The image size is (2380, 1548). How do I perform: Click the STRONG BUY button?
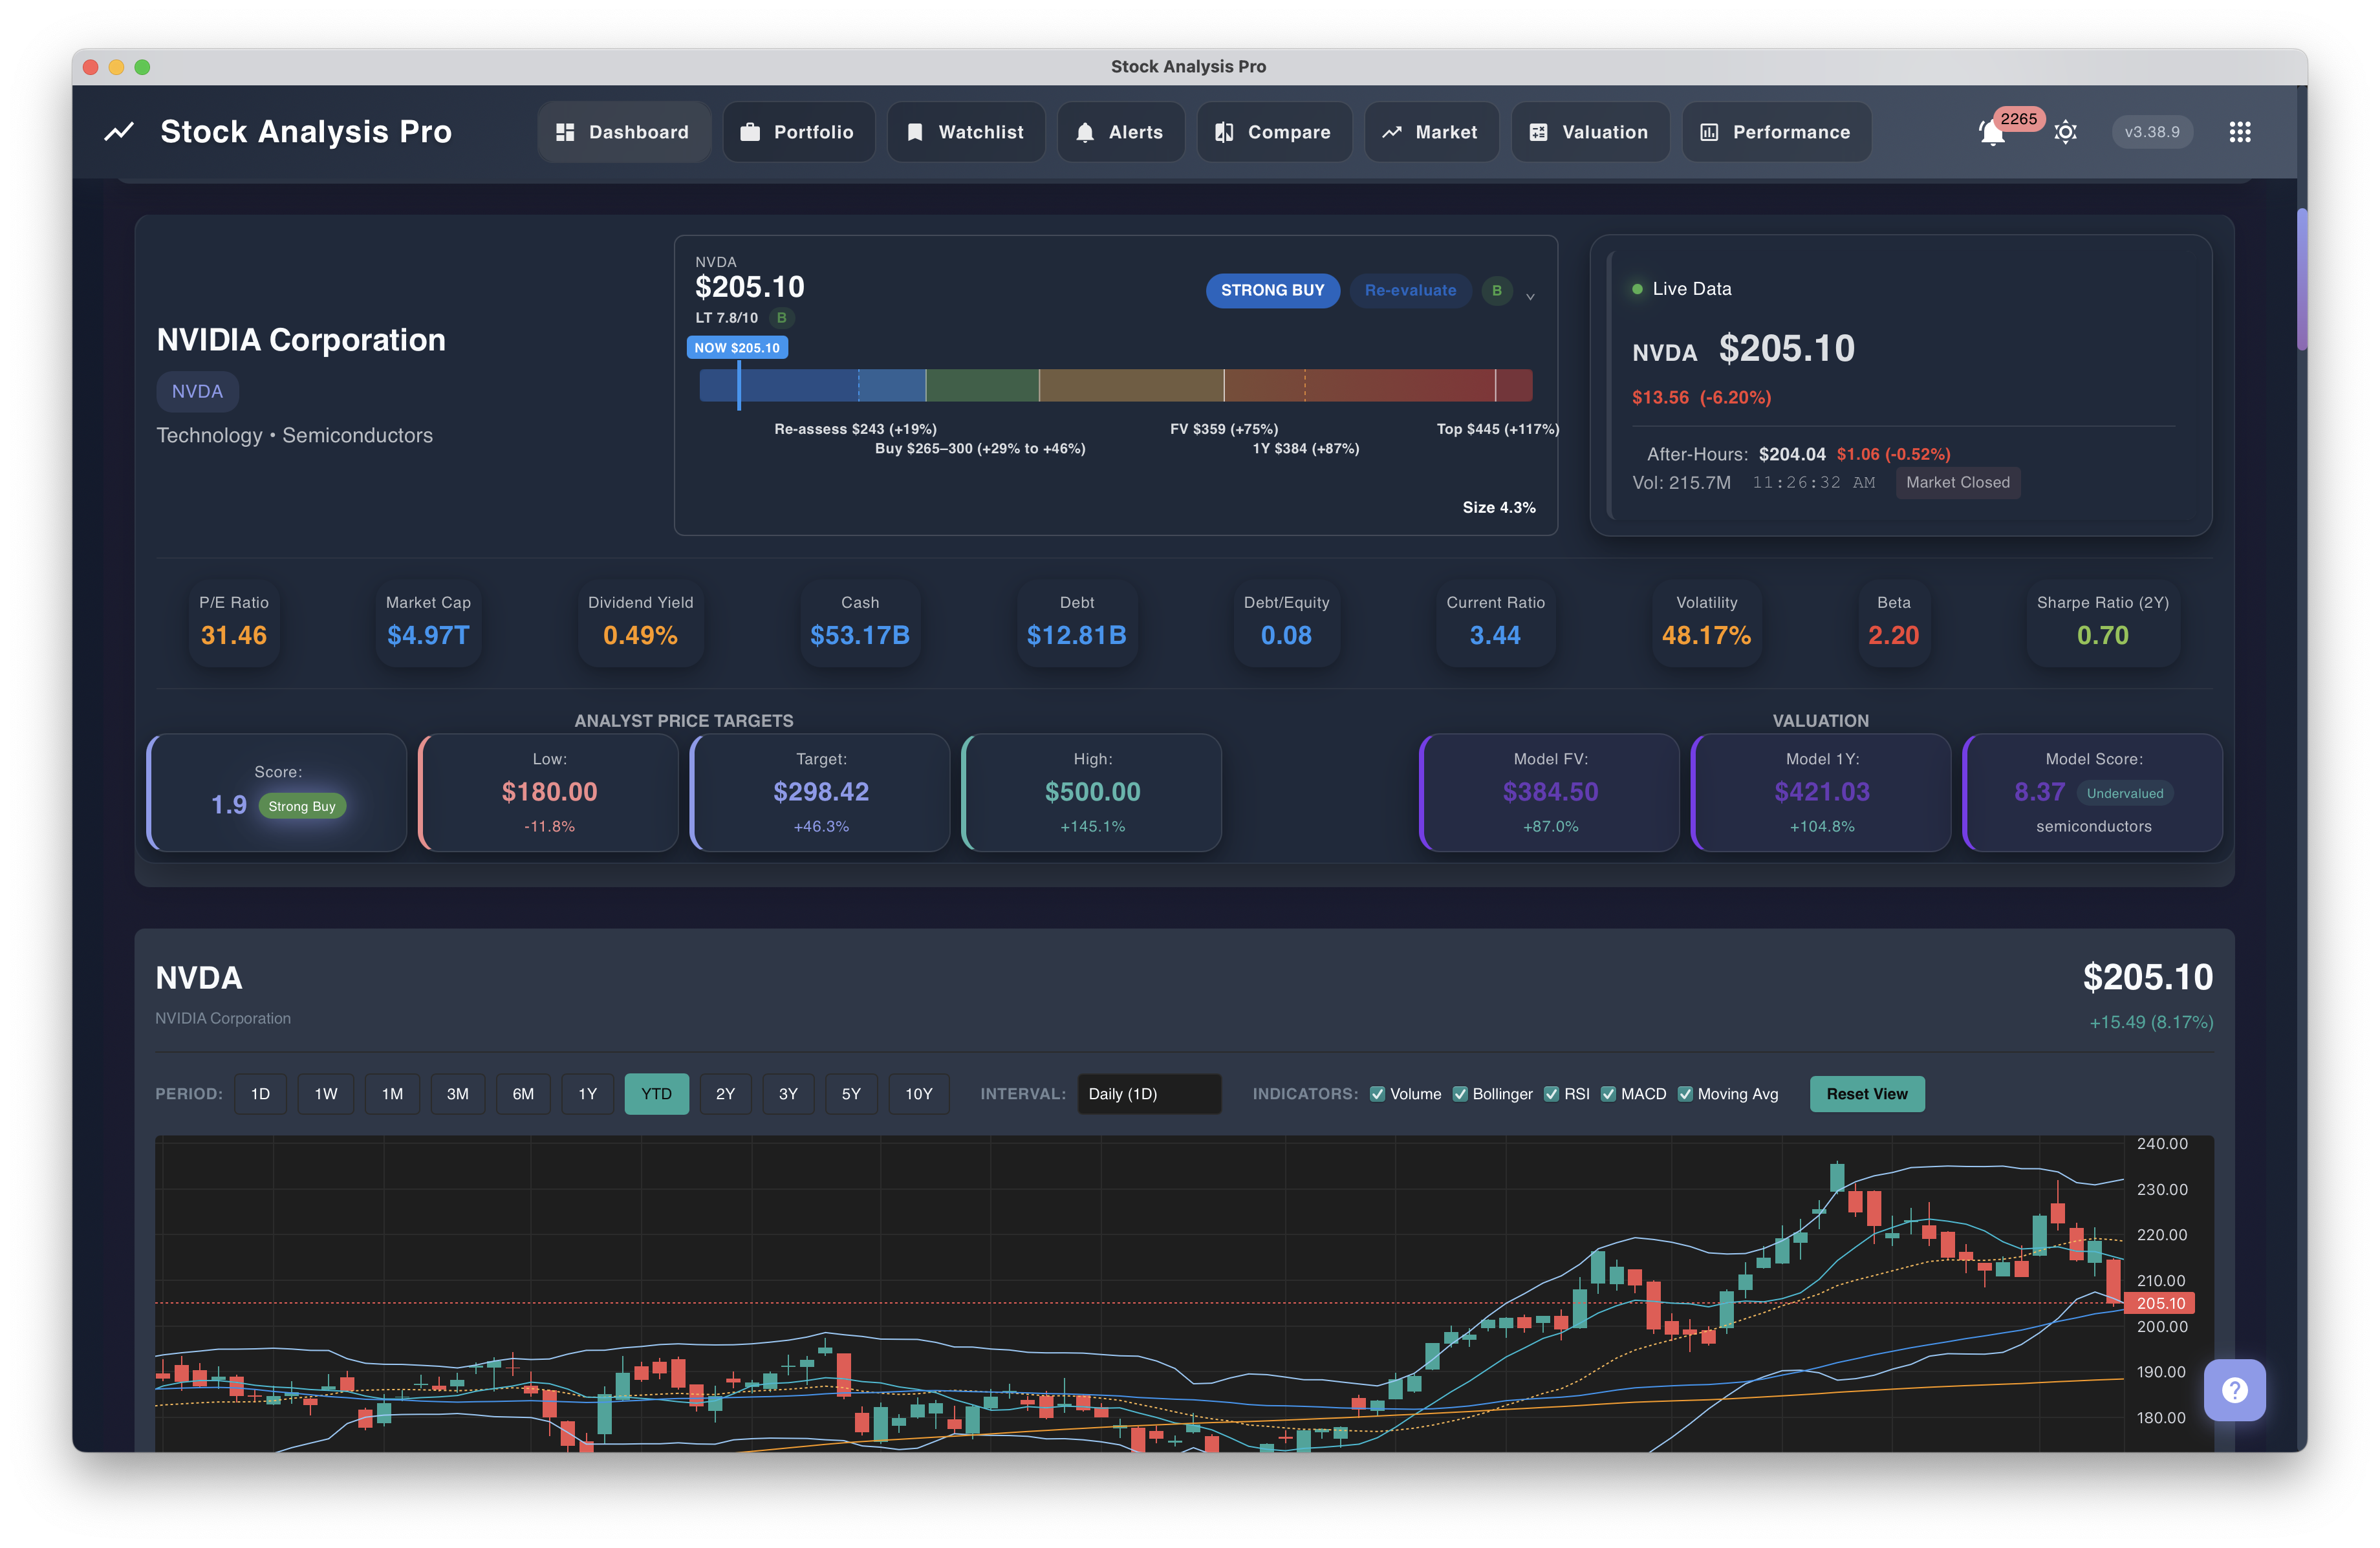point(1272,290)
